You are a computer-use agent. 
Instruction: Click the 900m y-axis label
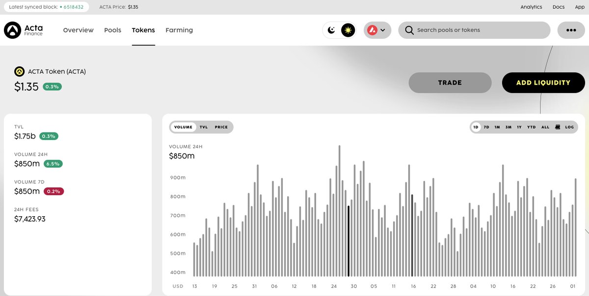[178, 178]
